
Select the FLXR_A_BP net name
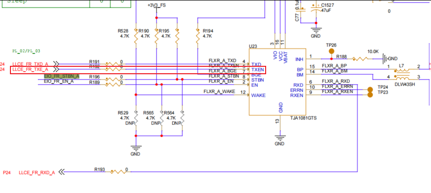(335, 66)
